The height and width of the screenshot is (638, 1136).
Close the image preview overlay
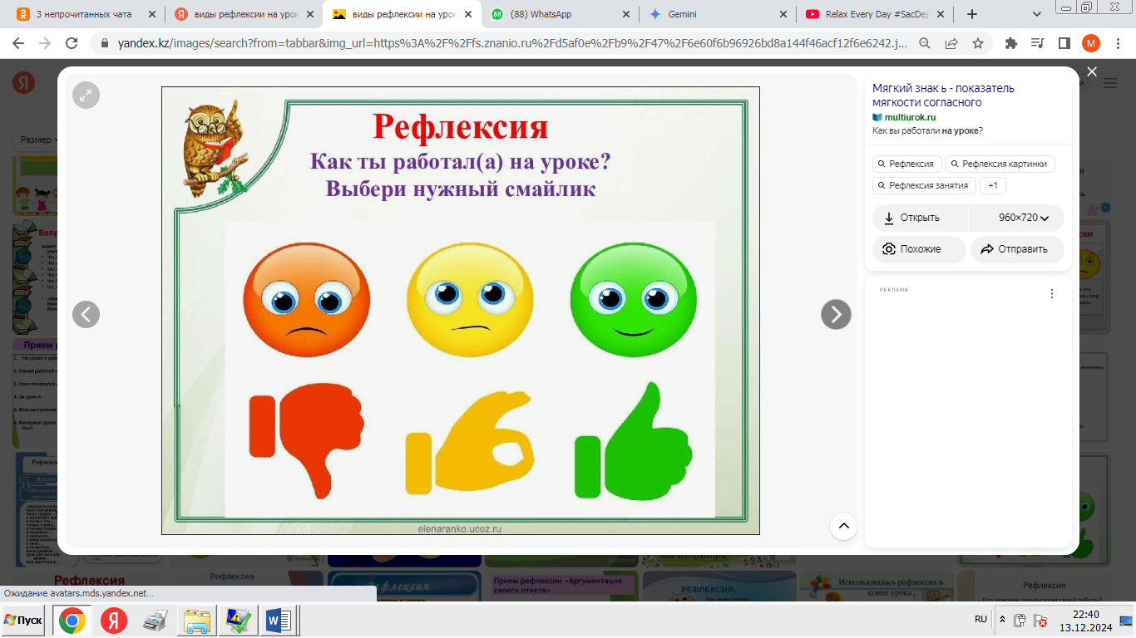tap(1092, 72)
